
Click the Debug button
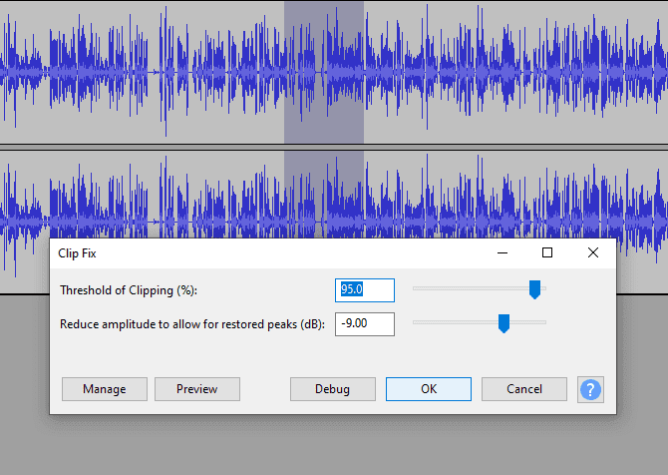[333, 389]
